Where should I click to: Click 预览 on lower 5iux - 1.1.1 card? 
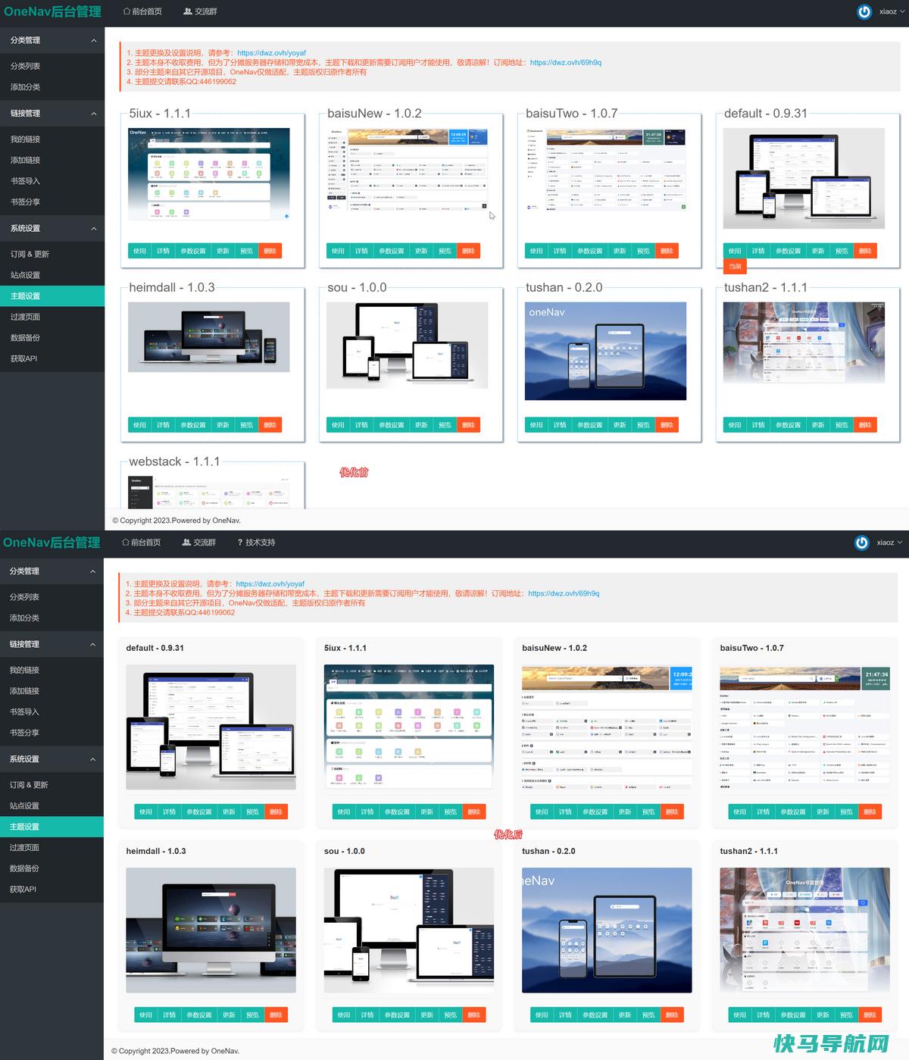[450, 811]
